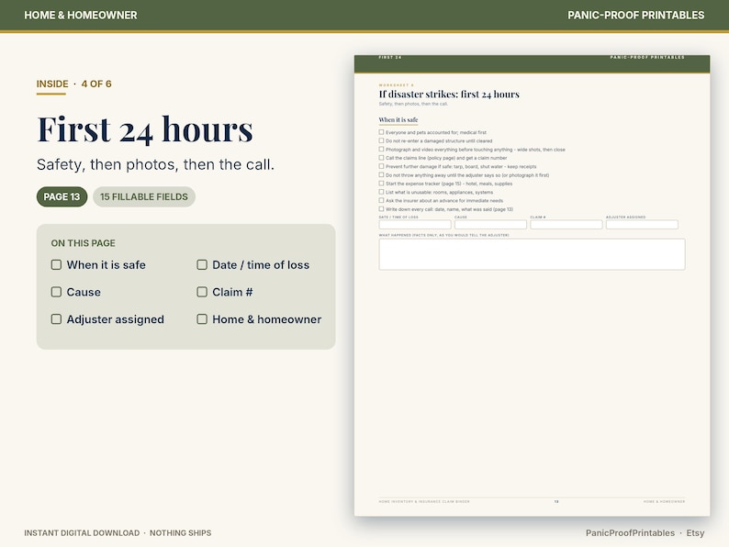Click the "When it is safe" worksheet section heading
This screenshot has width=729, height=547.
click(x=398, y=120)
